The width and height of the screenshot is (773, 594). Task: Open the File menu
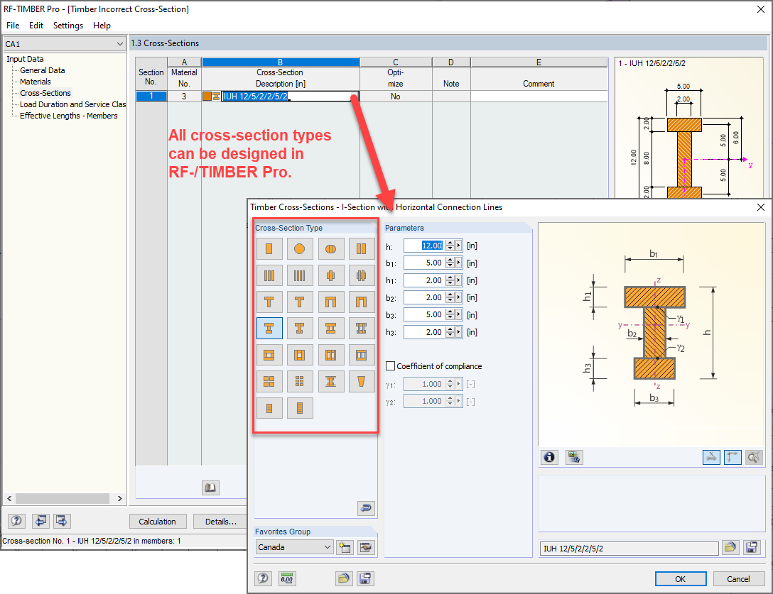[13, 26]
